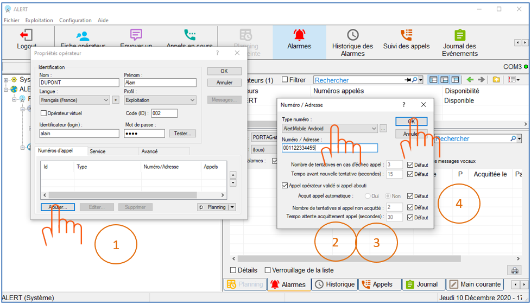Viewport: 531px width, 304px height.
Task: Click the yellow folder icon in operator toolbar
Action: [496, 80]
